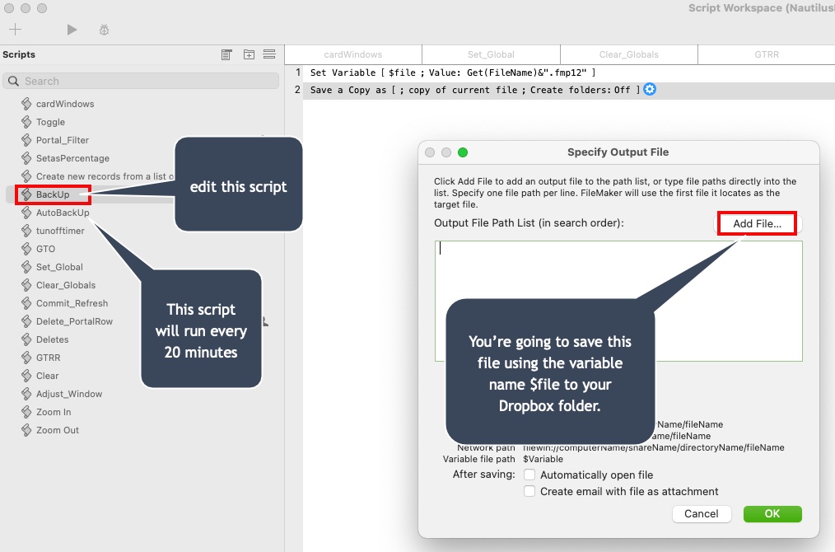835x552 pixels.
Task: Click the separator lines icon in Scripts header
Action: [269, 54]
